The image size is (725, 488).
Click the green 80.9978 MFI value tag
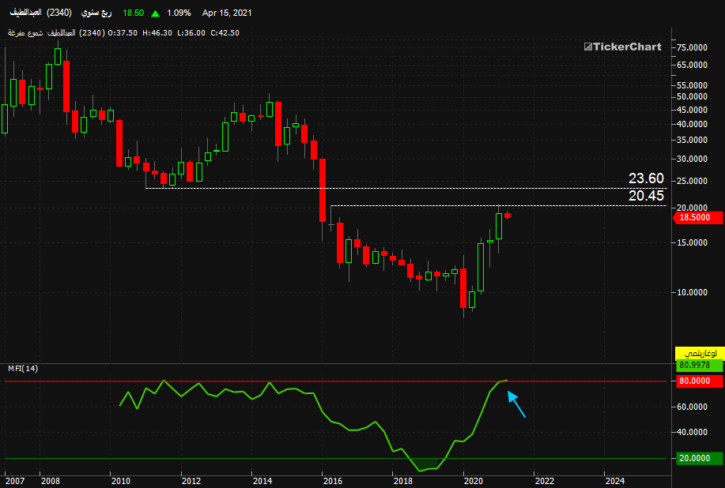[699, 365]
